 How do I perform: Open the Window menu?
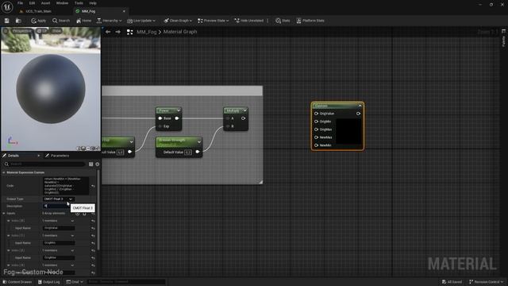click(62, 3)
